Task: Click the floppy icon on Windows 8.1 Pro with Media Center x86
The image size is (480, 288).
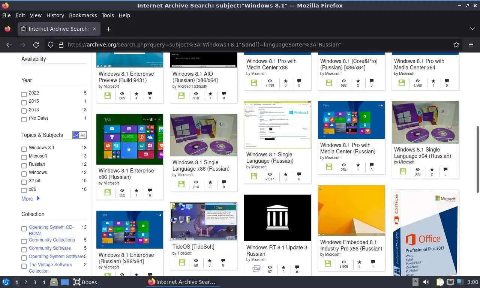Action: (x=254, y=83)
